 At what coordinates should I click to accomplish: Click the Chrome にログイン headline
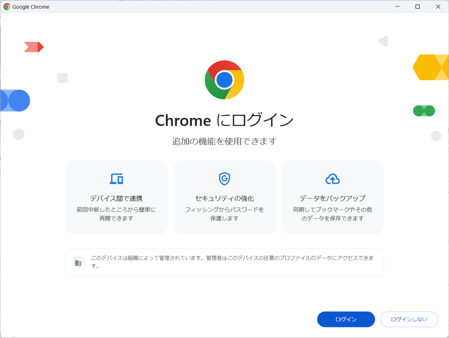(x=224, y=120)
